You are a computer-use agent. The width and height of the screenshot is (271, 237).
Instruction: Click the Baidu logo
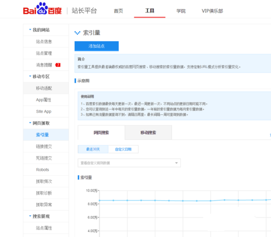click(x=42, y=9)
